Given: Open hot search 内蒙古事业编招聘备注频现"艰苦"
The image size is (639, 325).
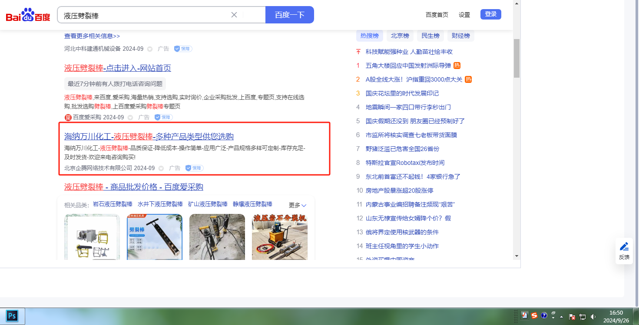Looking at the screenshot, I should 410,204.
